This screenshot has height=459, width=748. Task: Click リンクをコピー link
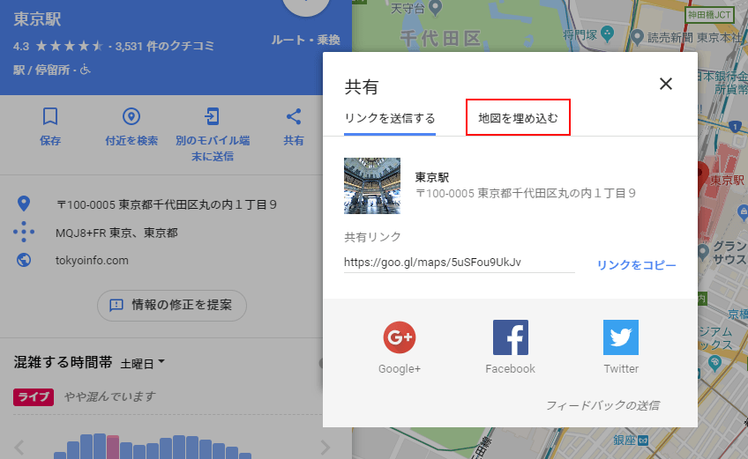pos(636,265)
